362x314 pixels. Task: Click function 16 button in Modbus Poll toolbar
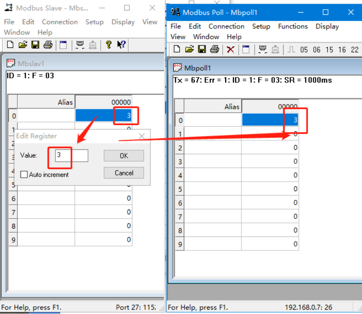point(342,50)
